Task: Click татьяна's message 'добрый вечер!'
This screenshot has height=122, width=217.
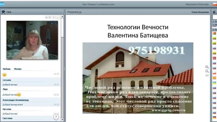Action: click(x=10, y=85)
